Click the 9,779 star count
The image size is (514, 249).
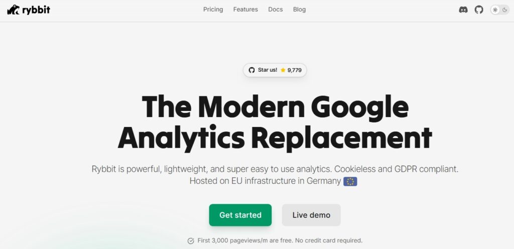pyautogui.click(x=294, y=70)
